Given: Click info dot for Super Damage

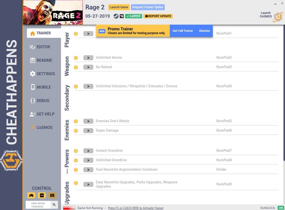Looking at the screenshot, I should tap(76, 131).
